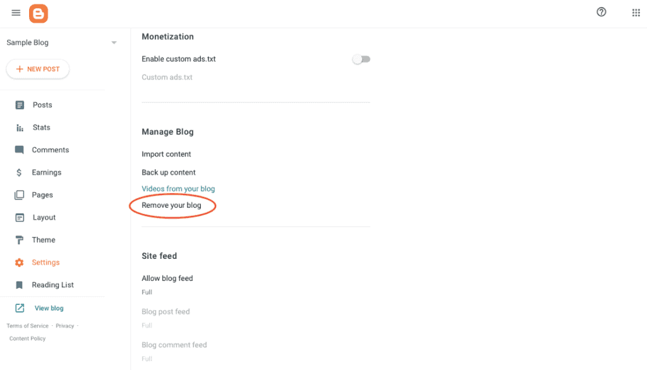Open the Help menu
The height and width of the screenshot is (370, 647).
(601, 12)
